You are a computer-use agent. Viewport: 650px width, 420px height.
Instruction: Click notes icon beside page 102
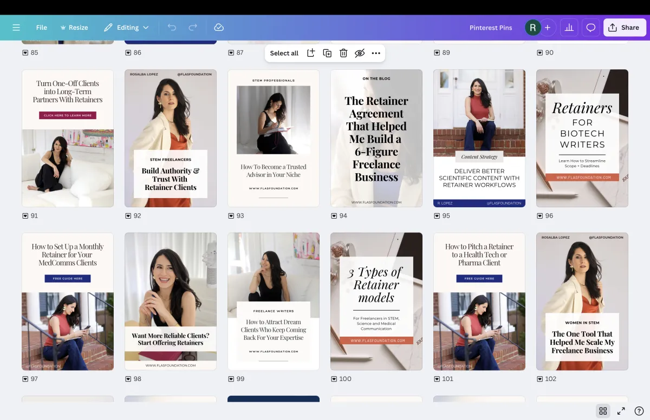pyautogui.click(x=539, y=379)
